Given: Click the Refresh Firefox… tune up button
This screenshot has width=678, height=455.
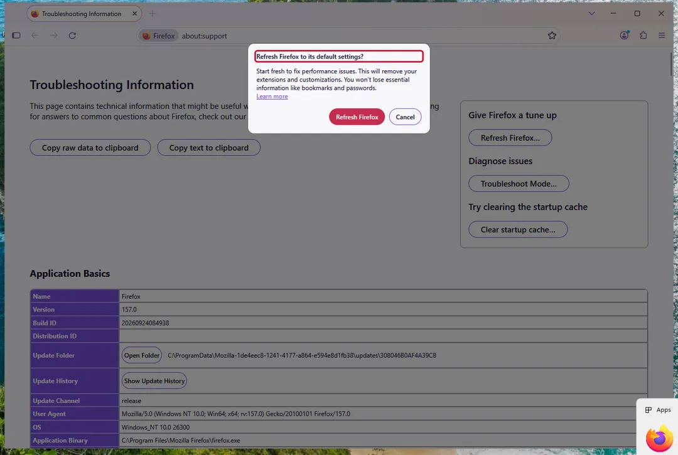Looking at the screenshot, I should (x=510, y=138).
